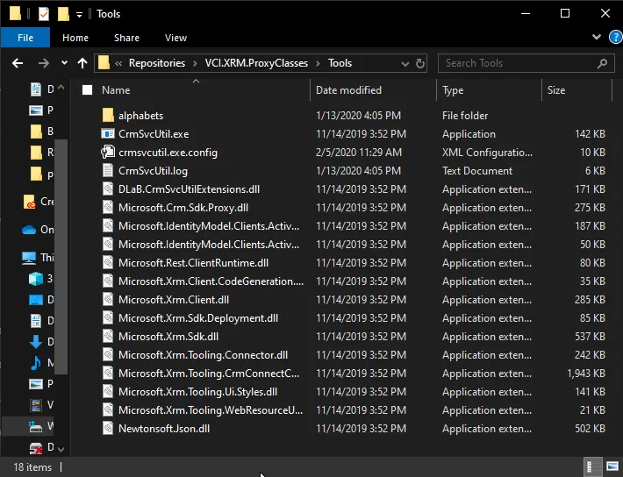
Task: Switch to details view layout
Action: pos(593,467)
